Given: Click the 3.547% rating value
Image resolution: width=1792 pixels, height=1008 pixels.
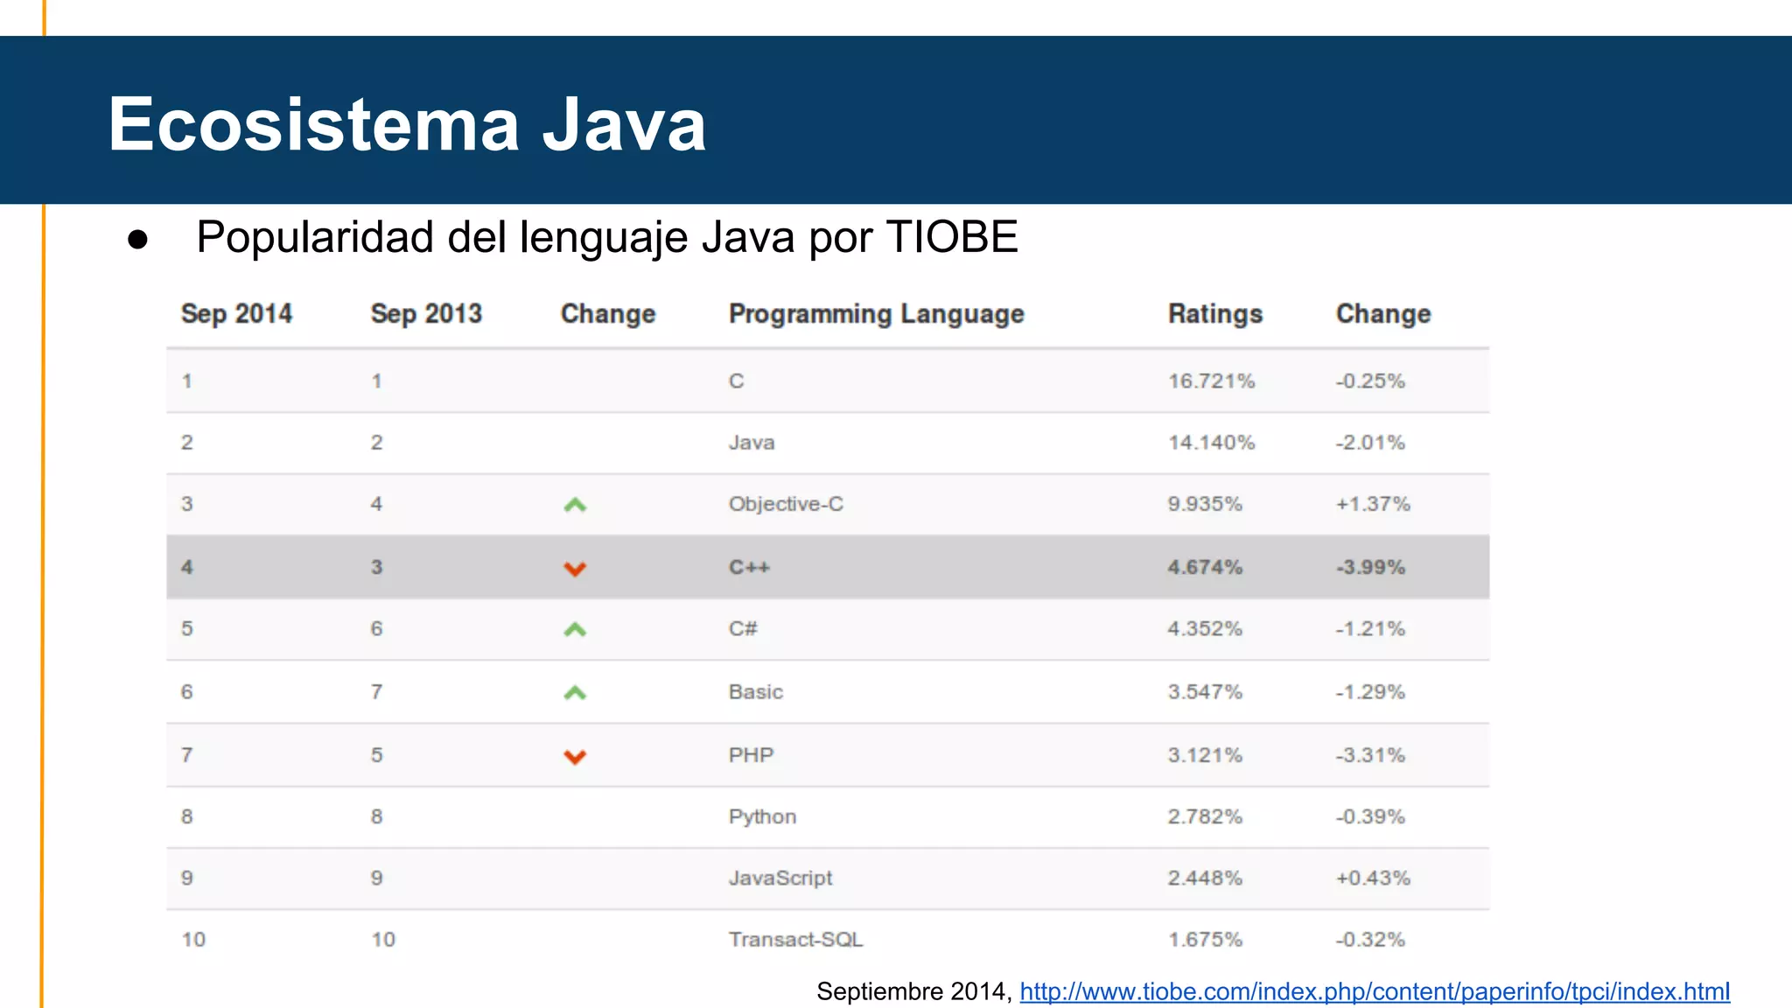Looking at the screenshot, I should (1205, 692).
